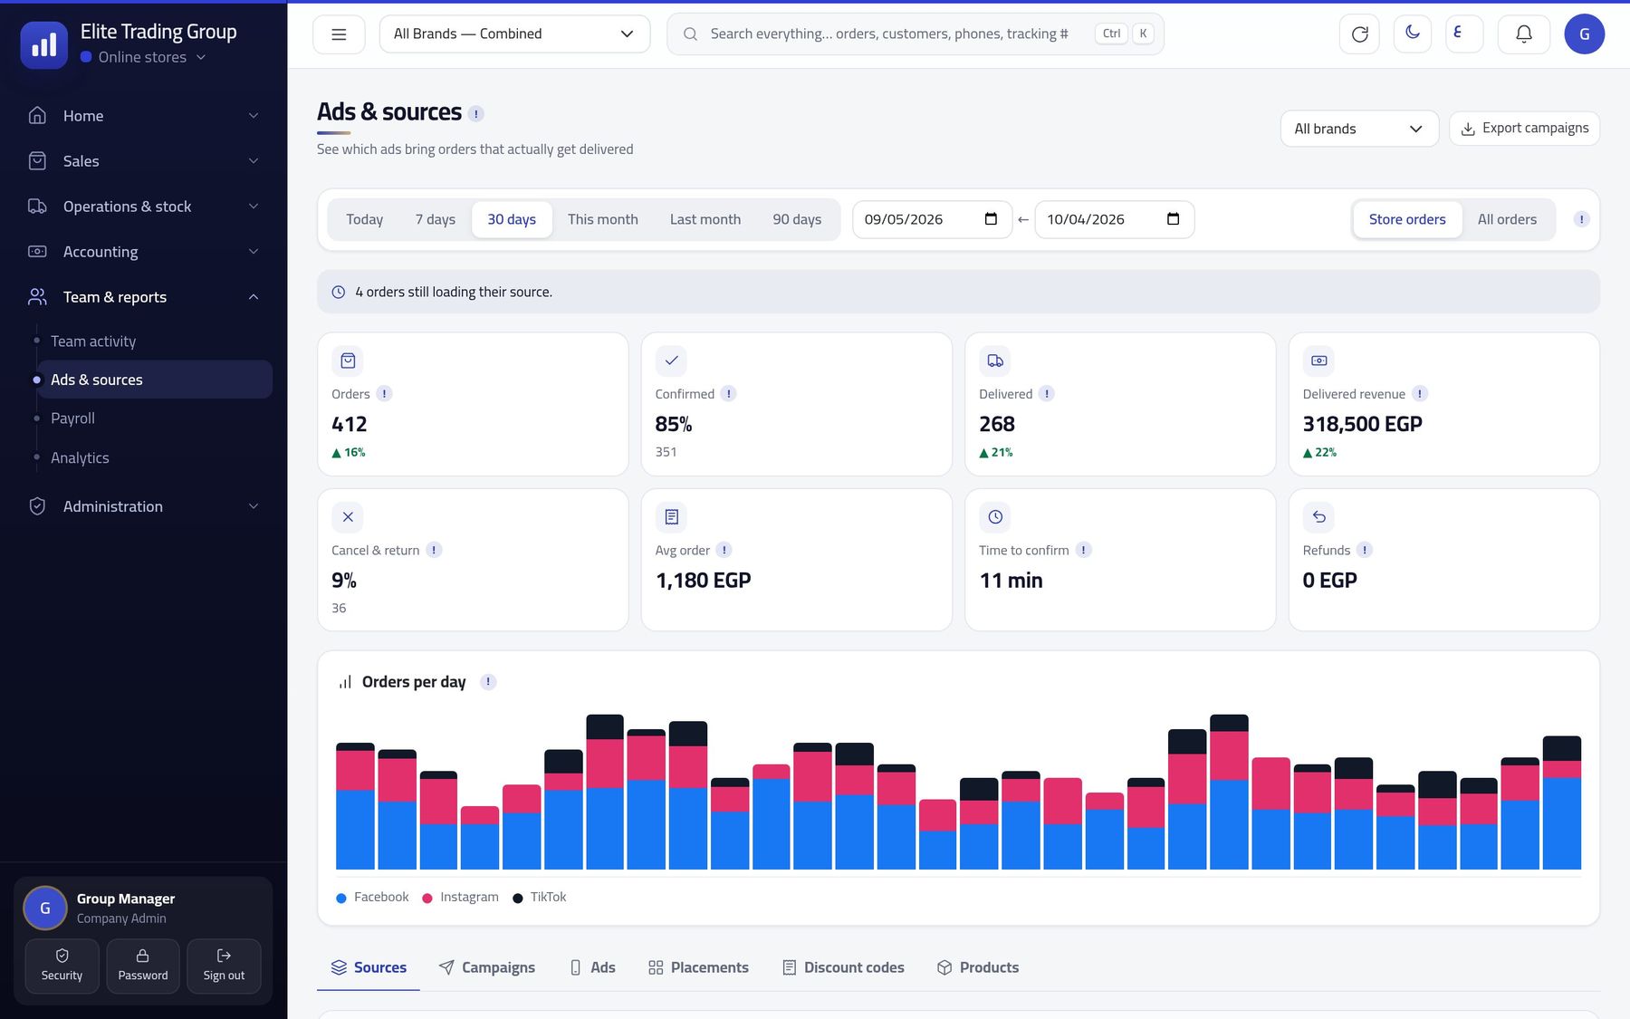Click the Sign out button
The height and width of the screenshot is (1019, 1630).
pos(224,966)
